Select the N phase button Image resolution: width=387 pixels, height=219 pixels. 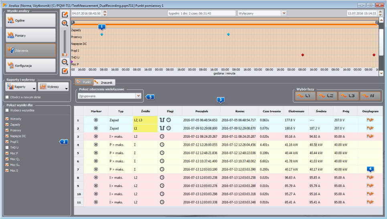point(370,96)
